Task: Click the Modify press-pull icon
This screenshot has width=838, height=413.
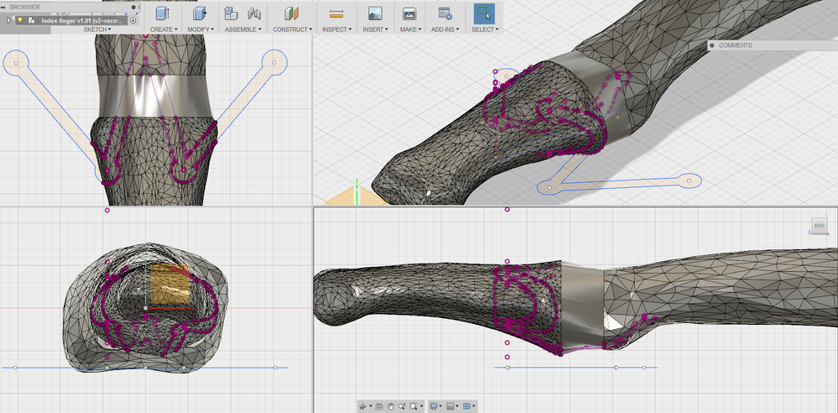Action: [x=200, y=13]
